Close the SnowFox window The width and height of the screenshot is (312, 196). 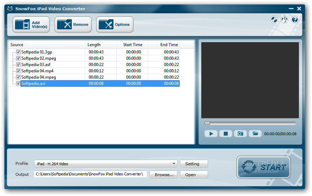299,8
